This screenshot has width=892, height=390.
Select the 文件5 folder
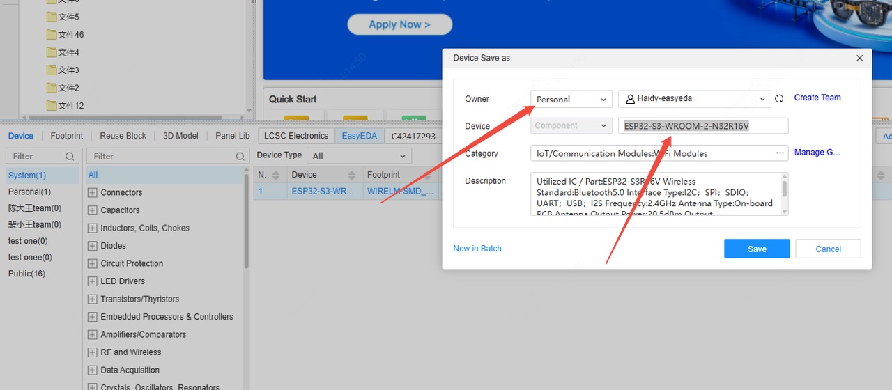(x=63, y=16)
